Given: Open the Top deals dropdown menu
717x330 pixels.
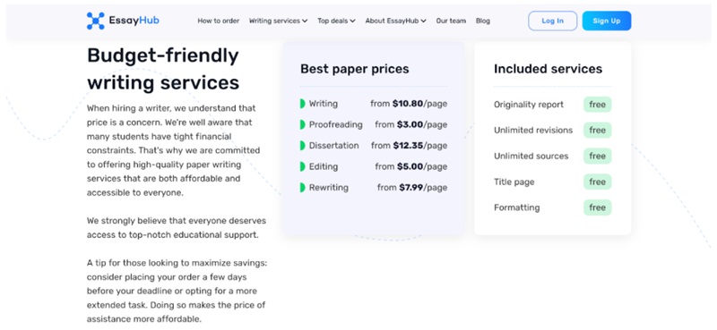Looking at the screenshot, I should coord(336,21).
